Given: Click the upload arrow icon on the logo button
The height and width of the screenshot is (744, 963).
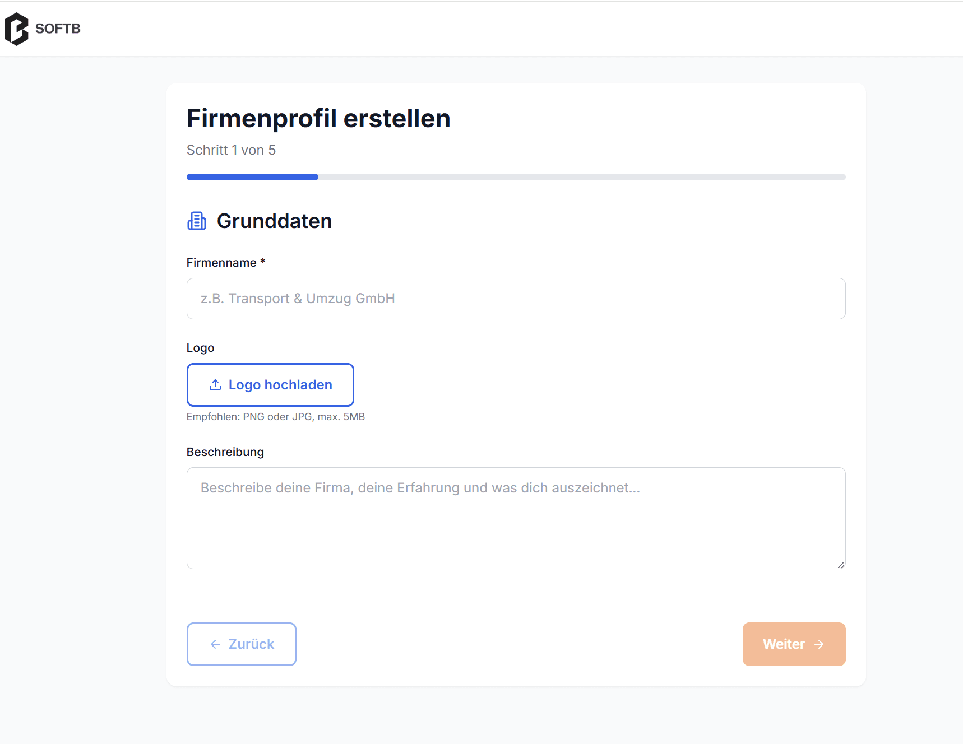Looking at the screenshot, I should (215, 385).
